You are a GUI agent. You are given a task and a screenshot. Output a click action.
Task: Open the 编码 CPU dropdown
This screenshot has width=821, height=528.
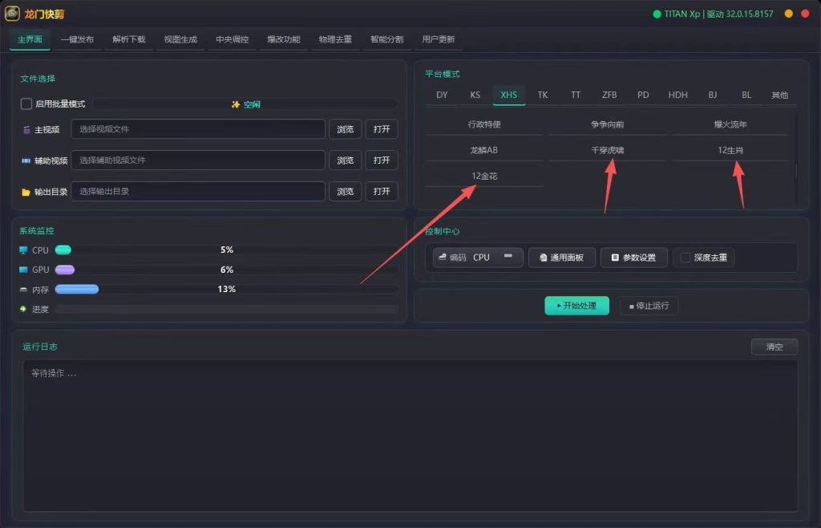(x=478, y=258)
